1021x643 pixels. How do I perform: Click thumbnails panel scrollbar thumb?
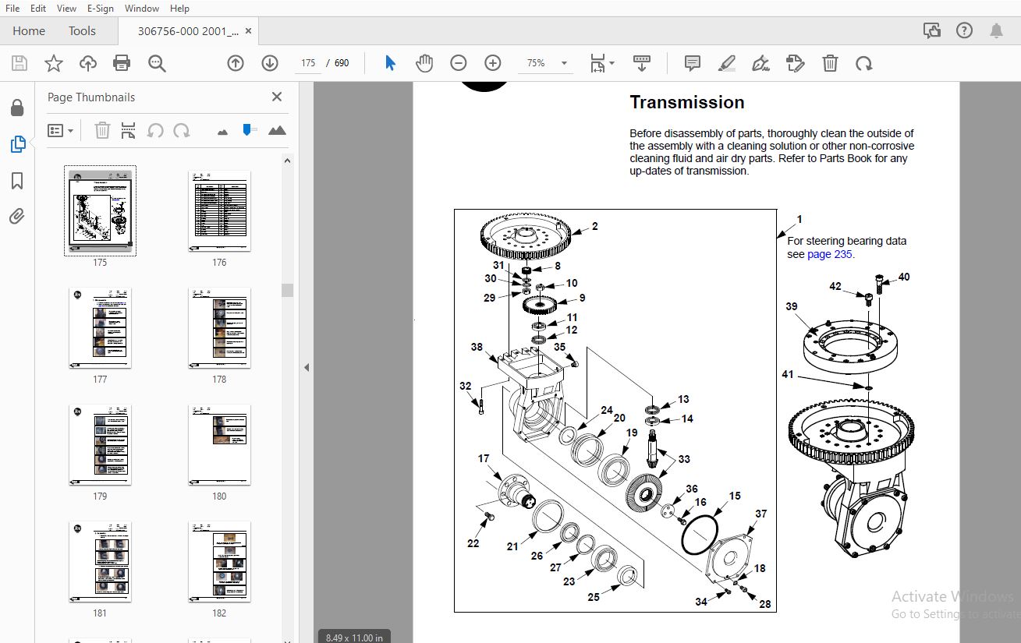click(x=287, y=290)
